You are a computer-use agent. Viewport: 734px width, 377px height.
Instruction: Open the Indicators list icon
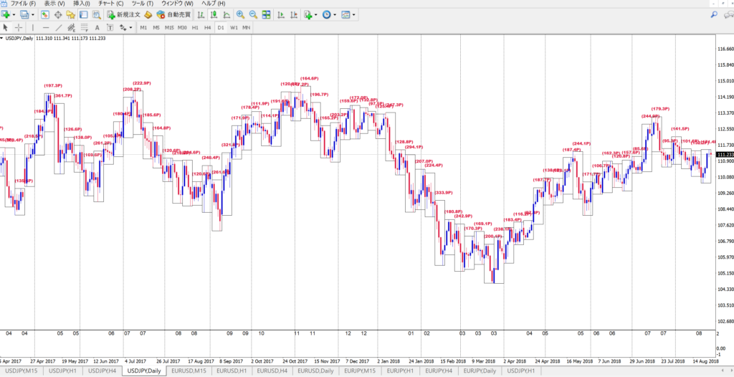click(308, 14)
